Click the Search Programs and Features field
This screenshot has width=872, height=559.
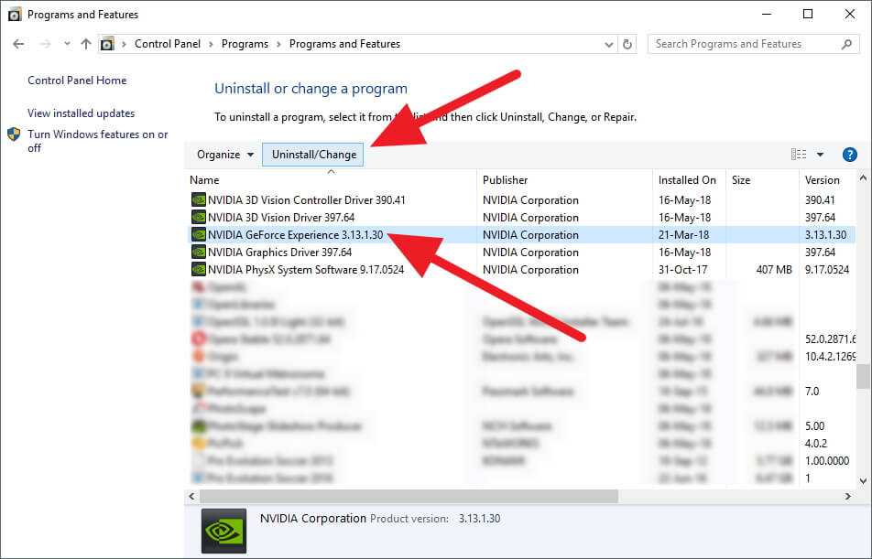742,44
